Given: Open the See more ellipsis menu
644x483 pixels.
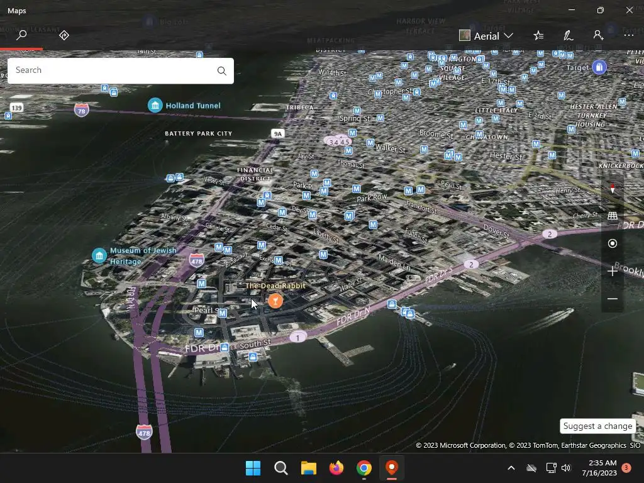Looking at the screenshot, I should [x=629, y=36].
